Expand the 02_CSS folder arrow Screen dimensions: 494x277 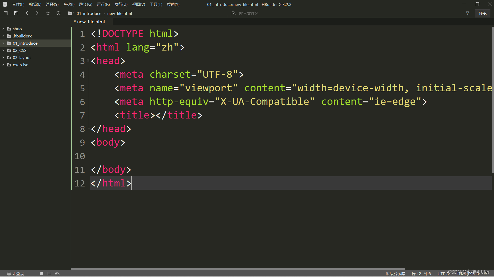tap(3, 50)
